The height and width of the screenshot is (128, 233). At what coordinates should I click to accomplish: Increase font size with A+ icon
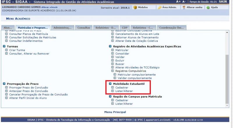(x=178, y=2)
